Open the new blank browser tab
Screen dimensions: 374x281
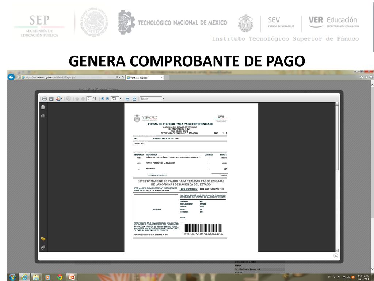click(x=167, y=78)
